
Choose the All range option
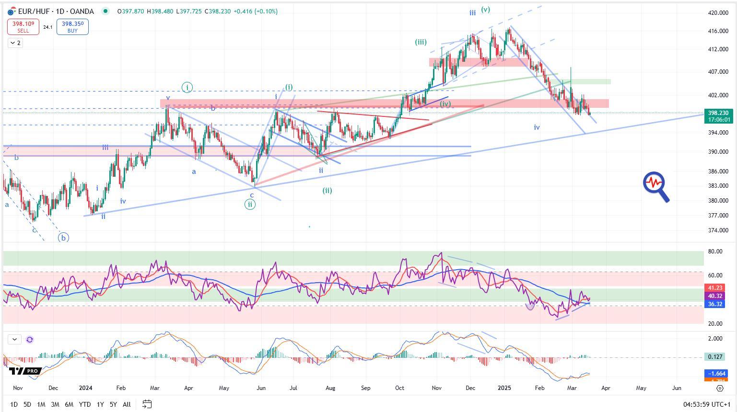127,404
